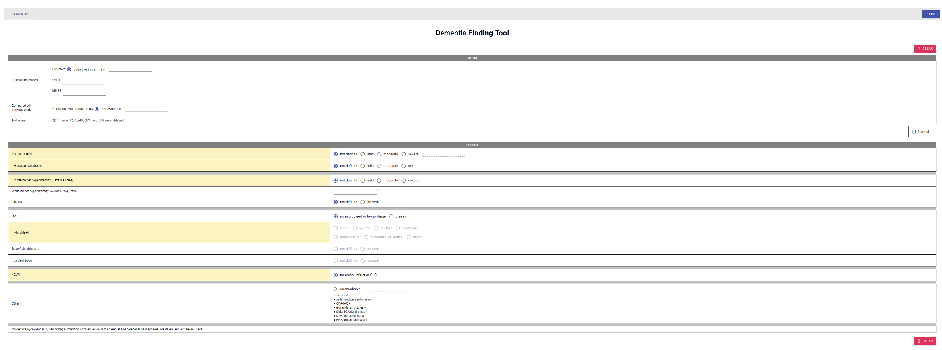Select 'no recent infarct or CJD' for DWI
942x350 pixels.
point(336,275)
